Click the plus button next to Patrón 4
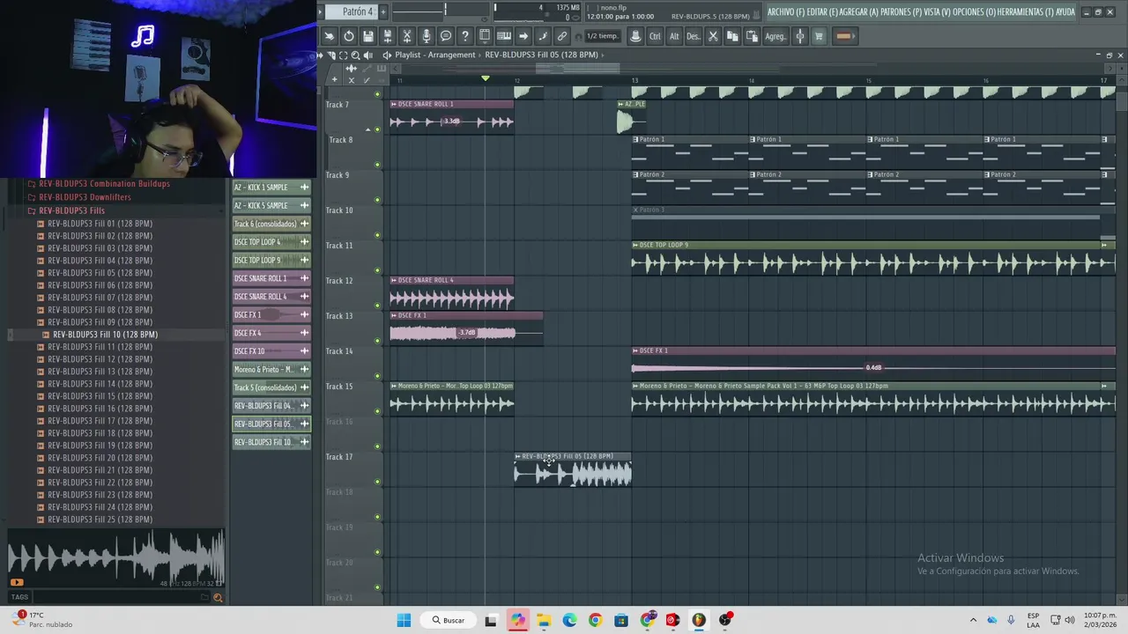Viewport: 1128px width, 634px height. point(382,11)
